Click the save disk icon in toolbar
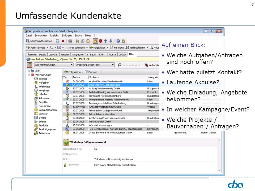The width and height of the screenshot is (255, 191). coord(57,41)
